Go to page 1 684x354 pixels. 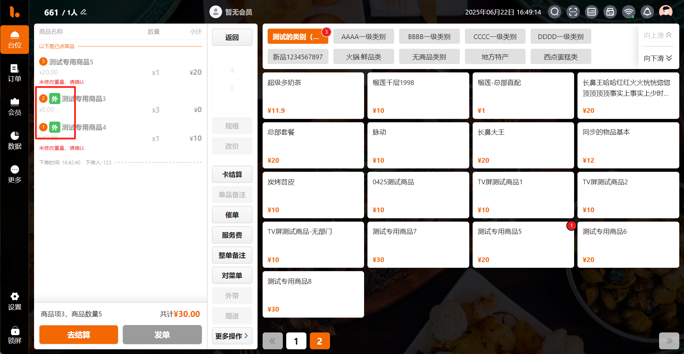296,341
